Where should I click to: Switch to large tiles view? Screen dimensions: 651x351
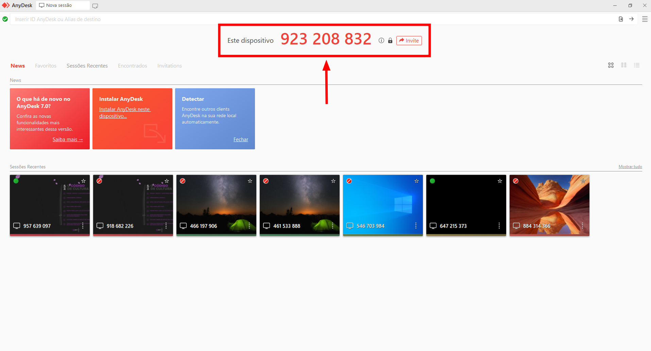click(x=611, y=65)
